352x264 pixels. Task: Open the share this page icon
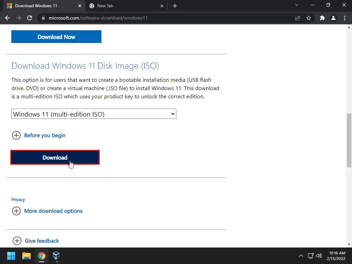(x=298, y=18)
